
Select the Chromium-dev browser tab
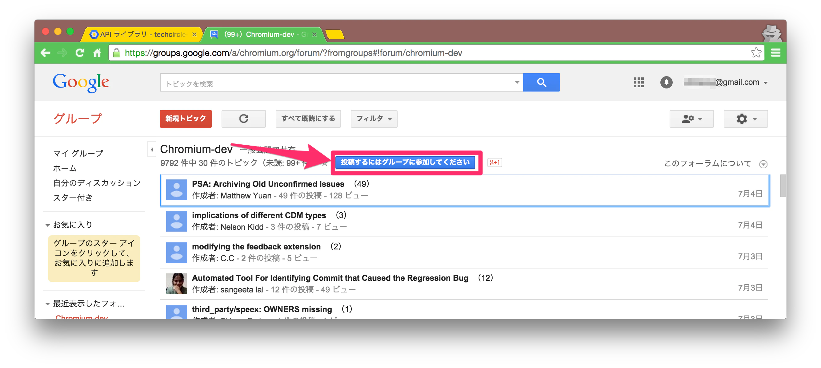(x=263, y=34)
